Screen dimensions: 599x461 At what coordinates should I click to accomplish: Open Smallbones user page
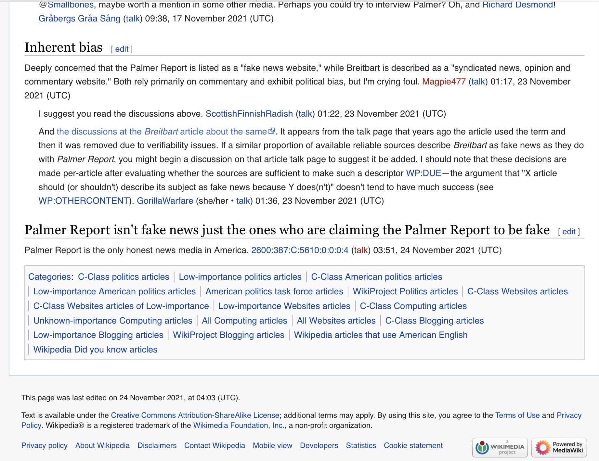tap(71, 5)
